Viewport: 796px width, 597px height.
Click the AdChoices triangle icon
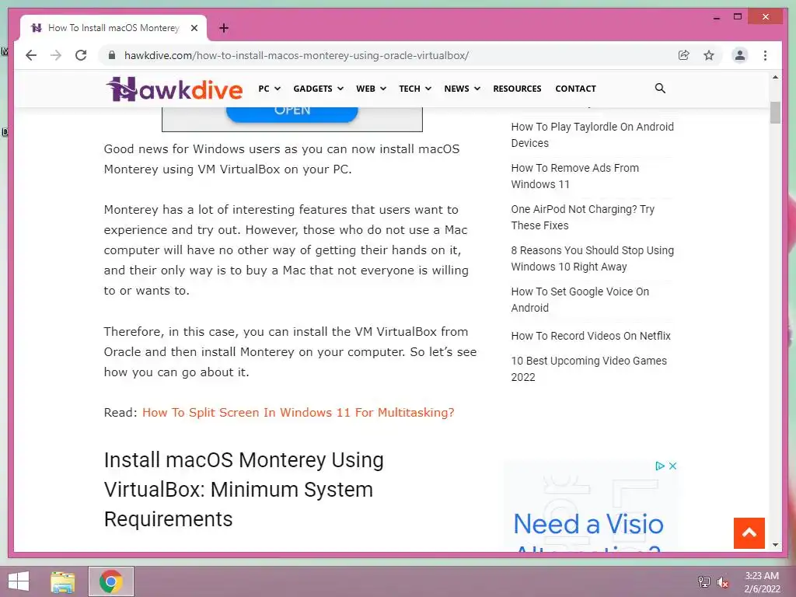point(659,466)
